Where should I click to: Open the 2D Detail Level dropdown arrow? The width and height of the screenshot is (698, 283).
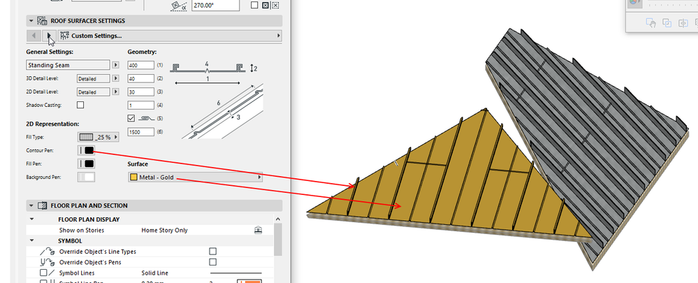coord(115,92)
